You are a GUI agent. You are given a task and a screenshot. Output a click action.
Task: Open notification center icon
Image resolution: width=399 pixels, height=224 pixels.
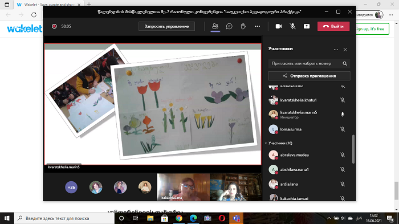pos(390,218)
